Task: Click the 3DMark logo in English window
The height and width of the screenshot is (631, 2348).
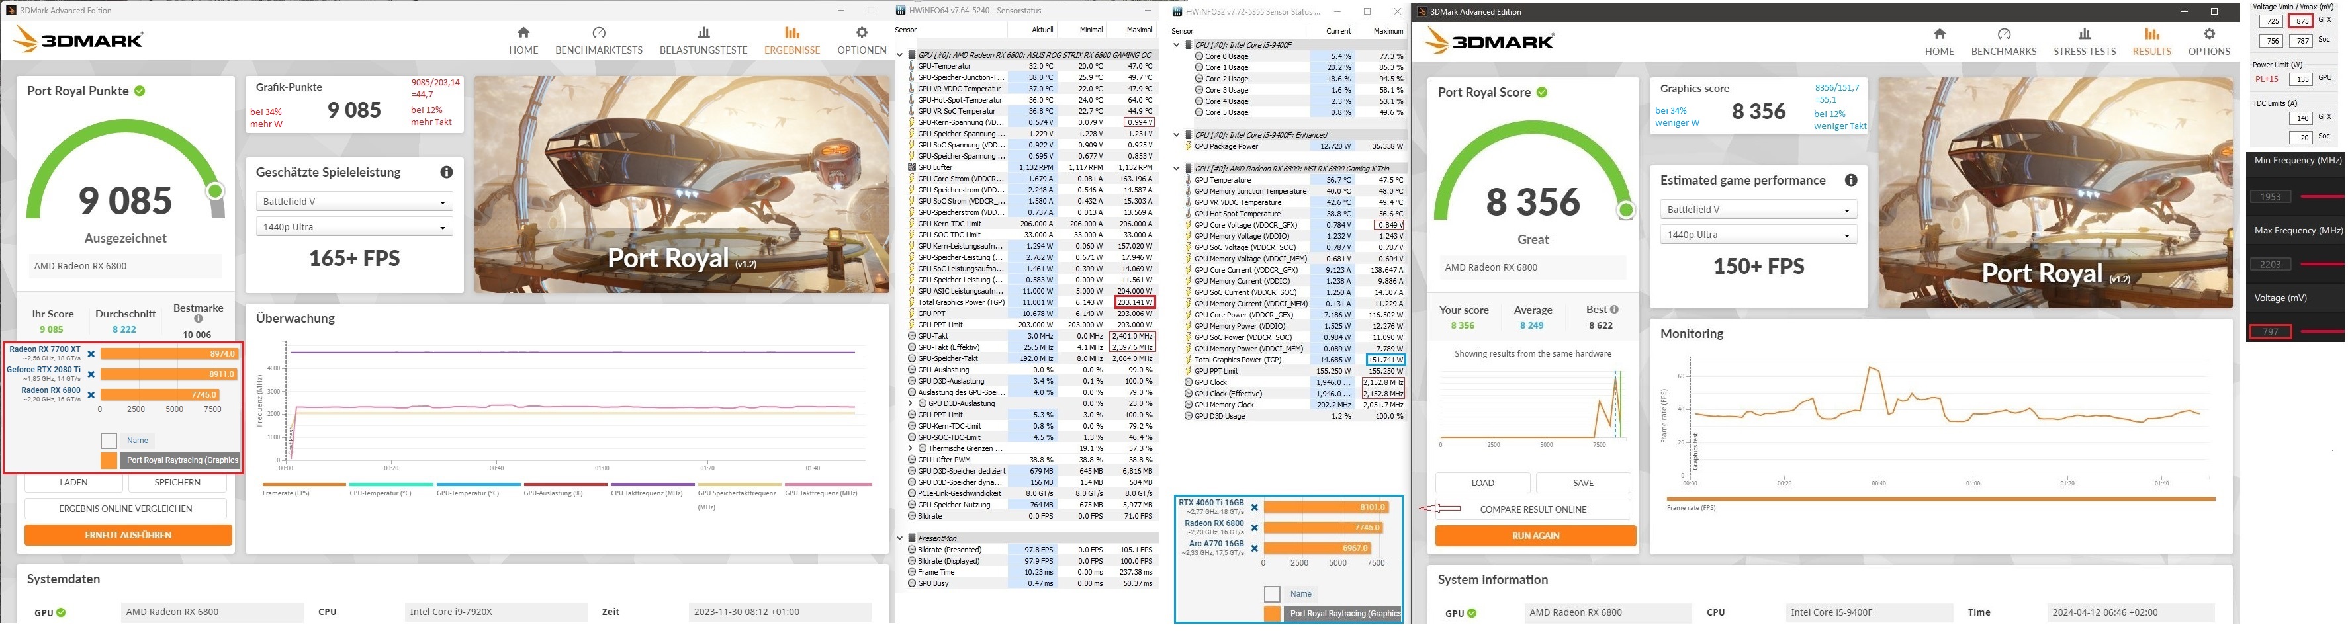Action: 1490,41
